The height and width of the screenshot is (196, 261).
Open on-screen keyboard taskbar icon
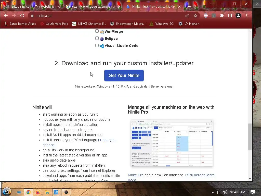[19, 192]
